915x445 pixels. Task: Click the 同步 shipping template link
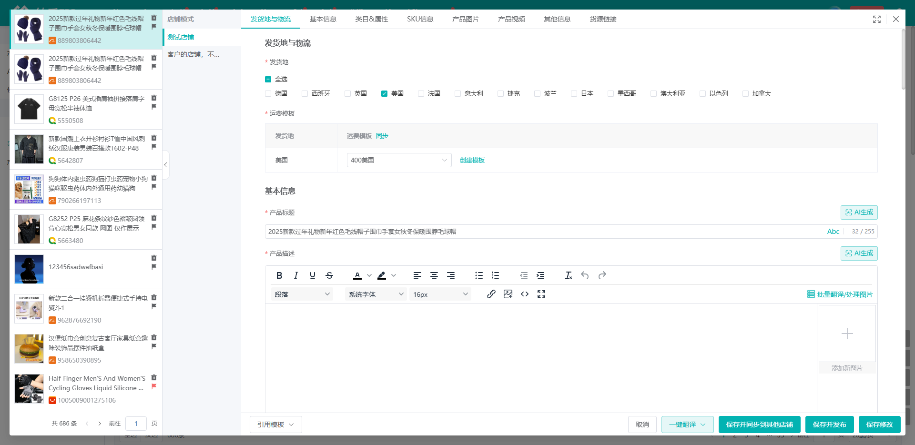coord(382,136)
